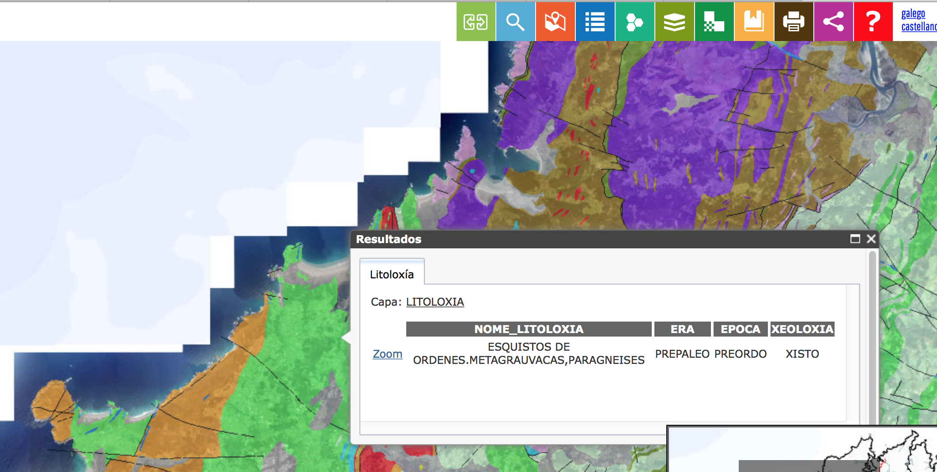Click the printer icon to print map
The width and height of the screenshot is (937, 472).
(x=793, y=22)
